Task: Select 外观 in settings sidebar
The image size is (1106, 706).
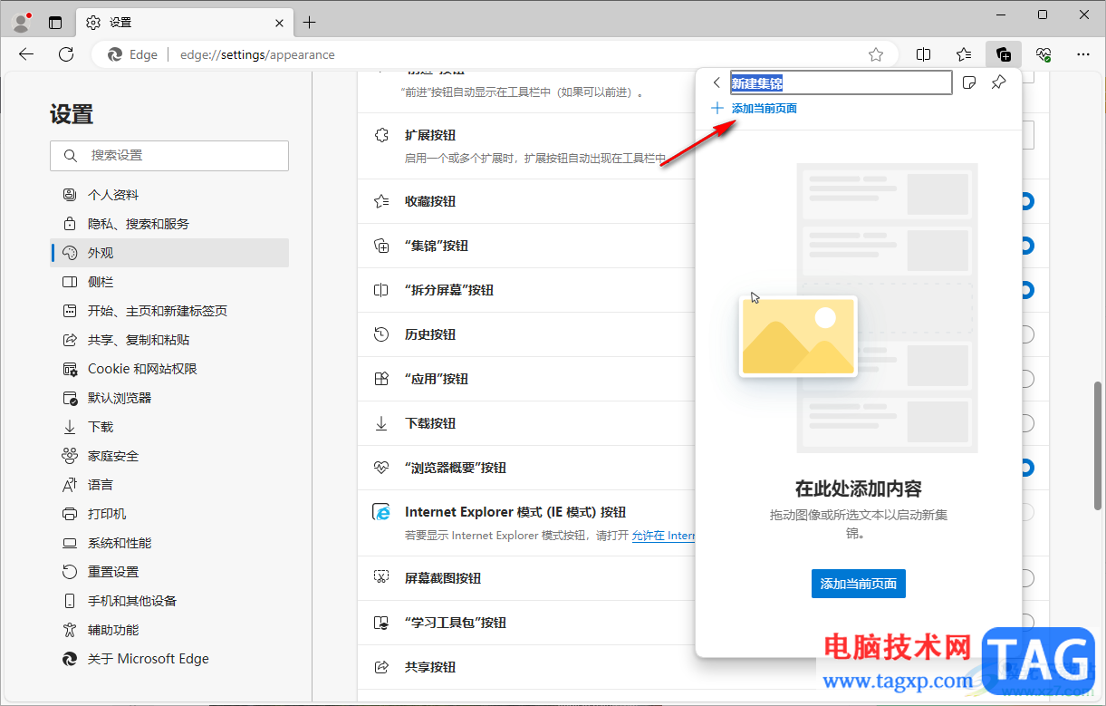Action: tap(169, 253)
